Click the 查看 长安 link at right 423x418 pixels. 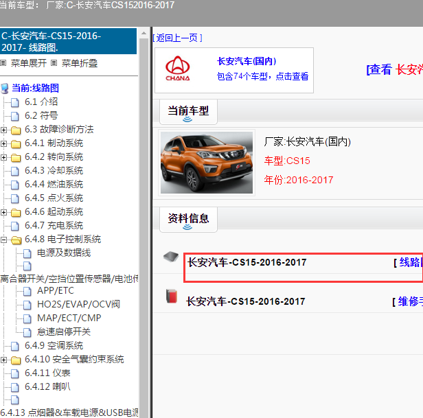pos(394,69)
